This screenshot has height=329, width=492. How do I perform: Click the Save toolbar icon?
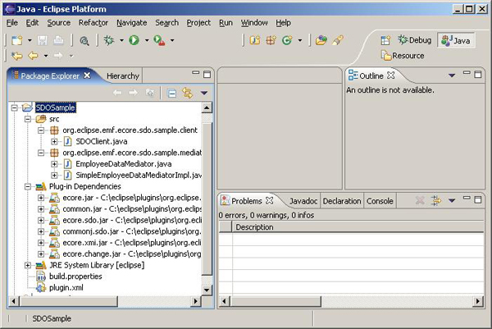[43, 40]
